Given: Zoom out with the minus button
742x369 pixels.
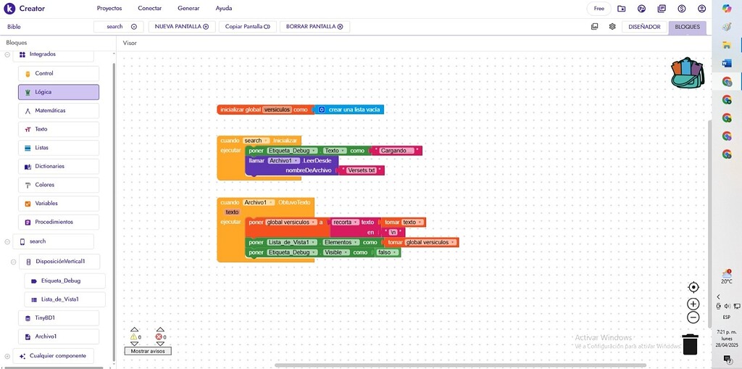Looking at the screenshot, I should (693, 318).
